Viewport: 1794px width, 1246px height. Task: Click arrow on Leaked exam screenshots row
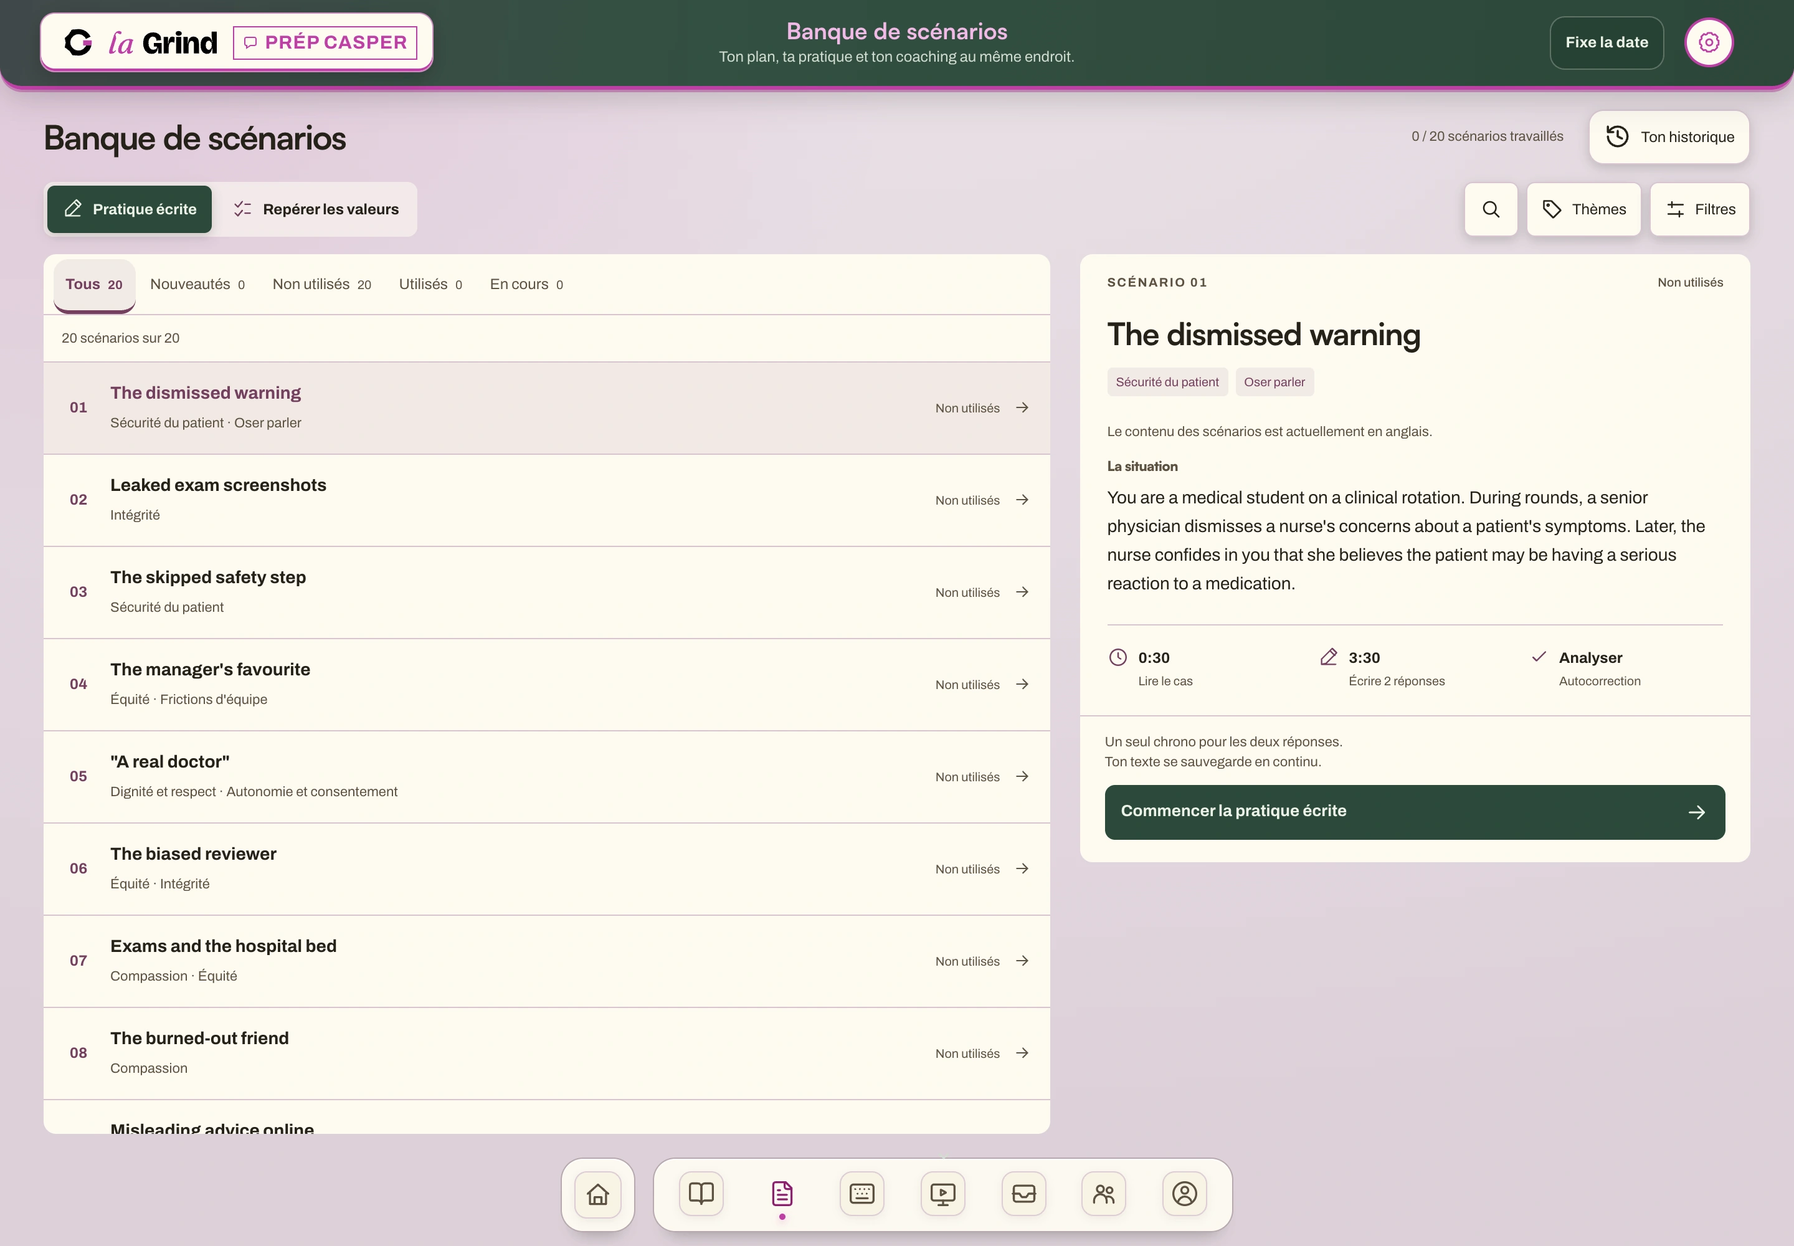[x=1022, y=500]
